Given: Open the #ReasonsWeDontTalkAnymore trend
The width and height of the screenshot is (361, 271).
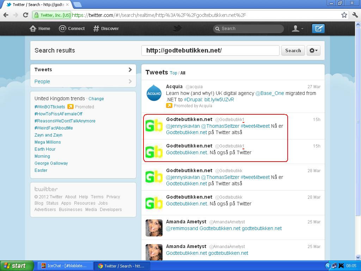Looking at the screenshot, I should click(x=65, y=121).
